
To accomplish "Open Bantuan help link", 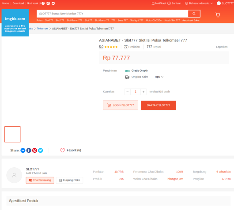I will tap(174, 3).
